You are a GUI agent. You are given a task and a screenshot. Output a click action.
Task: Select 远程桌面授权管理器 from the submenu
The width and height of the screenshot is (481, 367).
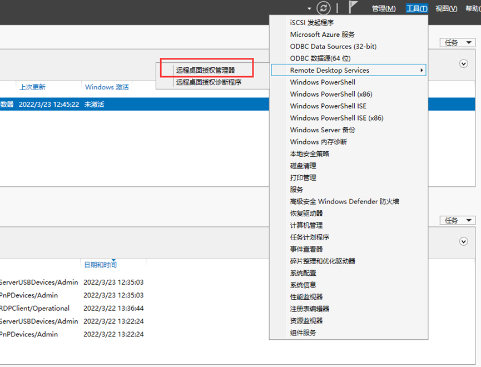[206, 70]
